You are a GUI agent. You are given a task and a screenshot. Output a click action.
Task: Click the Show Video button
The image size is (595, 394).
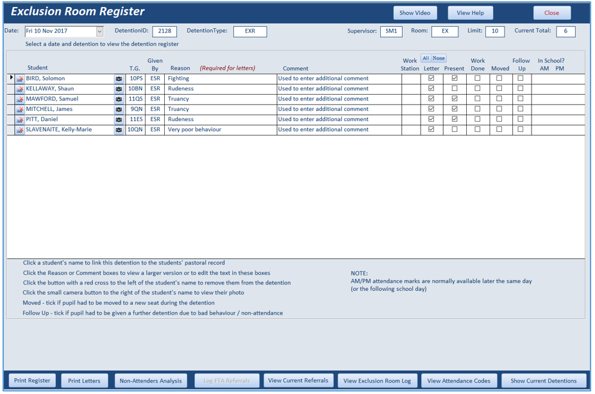[x=415, y=13]
